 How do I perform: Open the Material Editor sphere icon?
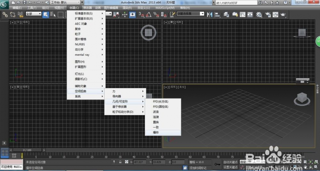point(259,14)
